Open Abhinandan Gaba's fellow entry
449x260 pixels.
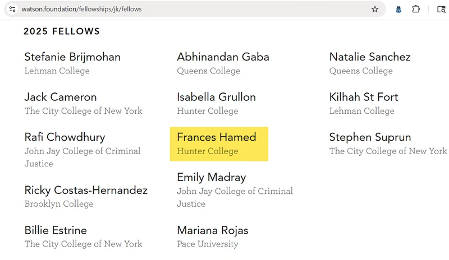pos(223,57)
